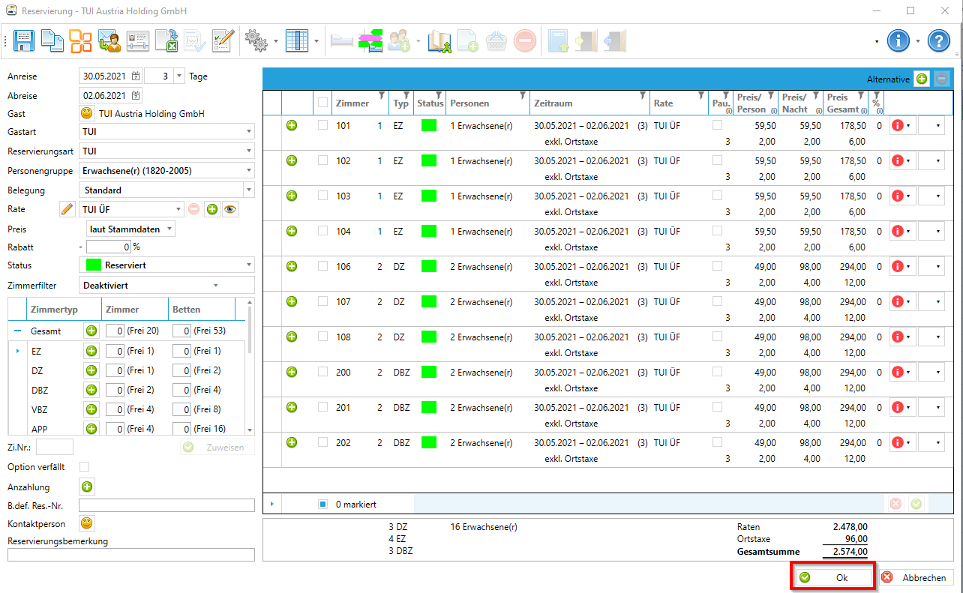Click the red minus beside Rate dropdown

[x=194, y=209]
